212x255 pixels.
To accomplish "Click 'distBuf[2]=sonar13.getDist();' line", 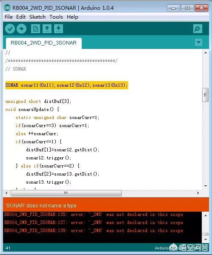I will [63, 174].
